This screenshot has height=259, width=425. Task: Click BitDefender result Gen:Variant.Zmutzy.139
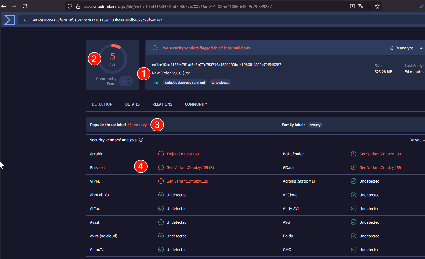380,154
